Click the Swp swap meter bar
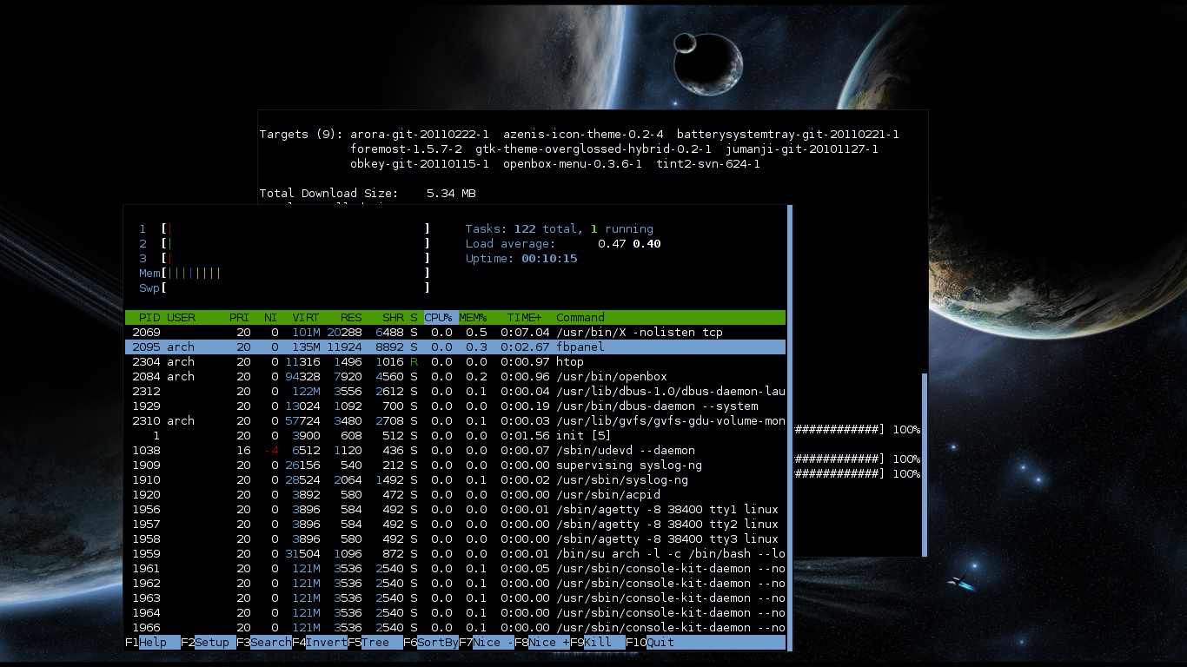The image size is (1187, 667). point(285,288)
